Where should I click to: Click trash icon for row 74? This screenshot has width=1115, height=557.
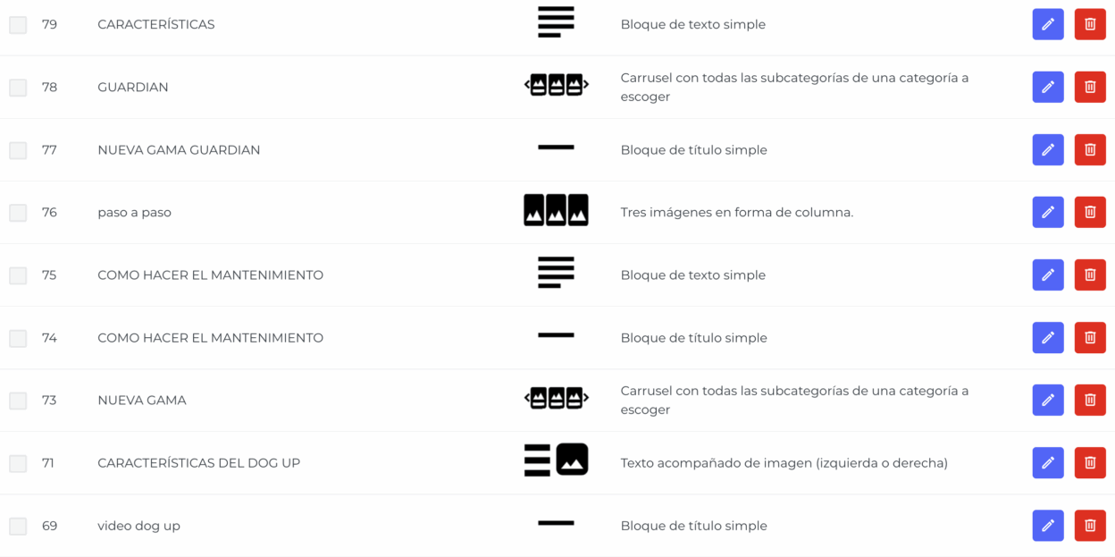[1090, 337]
